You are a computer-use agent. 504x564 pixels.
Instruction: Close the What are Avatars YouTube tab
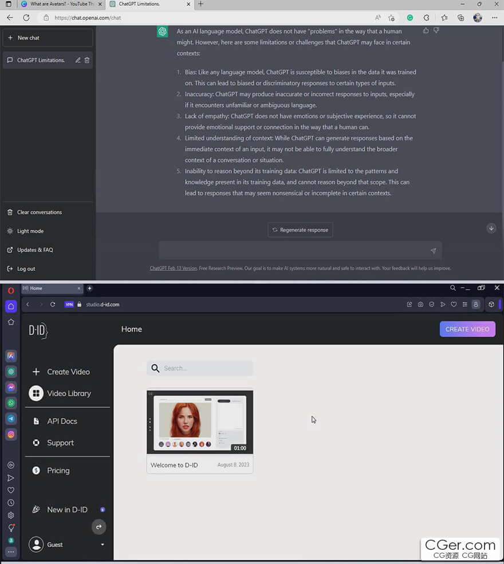(100, 4)
